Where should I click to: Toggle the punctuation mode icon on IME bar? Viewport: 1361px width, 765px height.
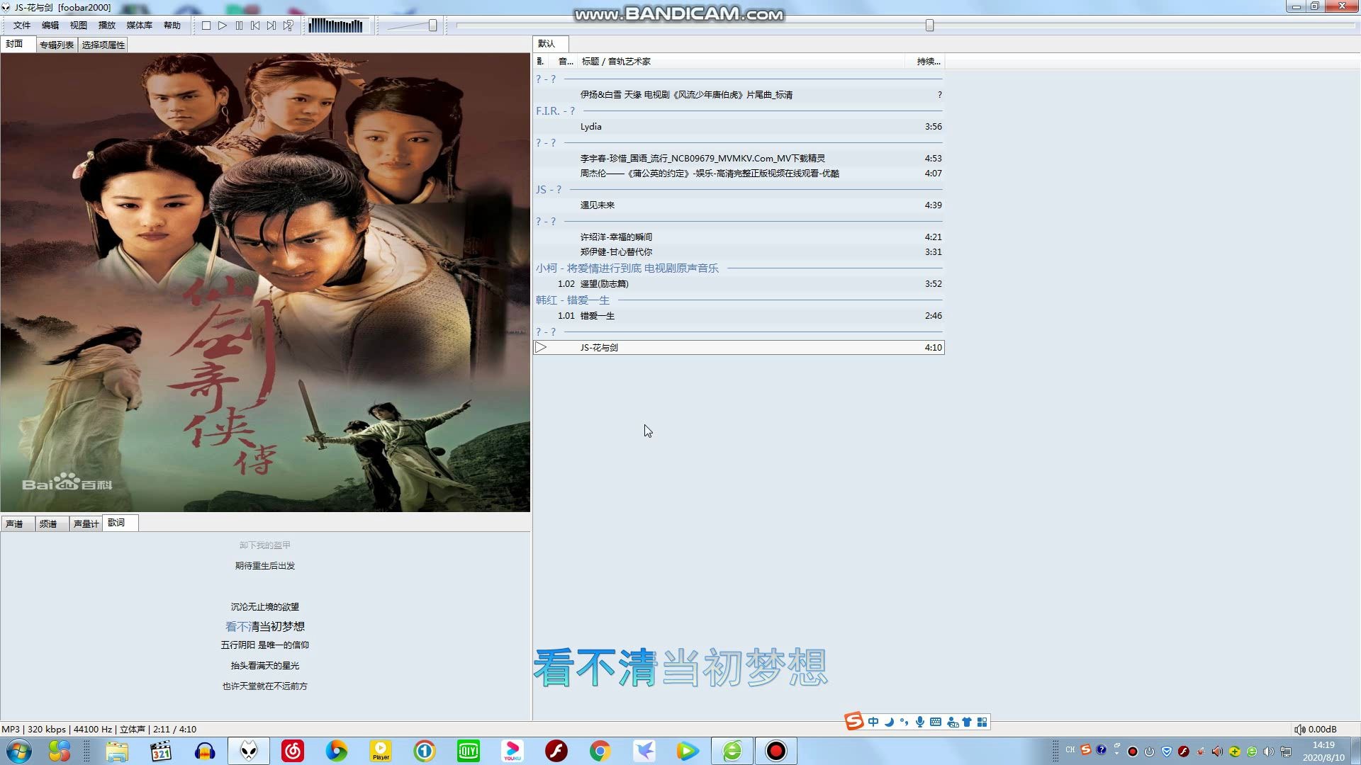(x=904, y=722)
